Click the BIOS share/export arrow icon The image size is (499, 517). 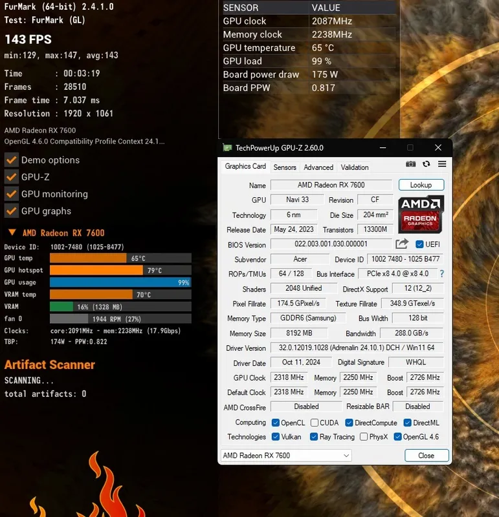tap(402, 244)
